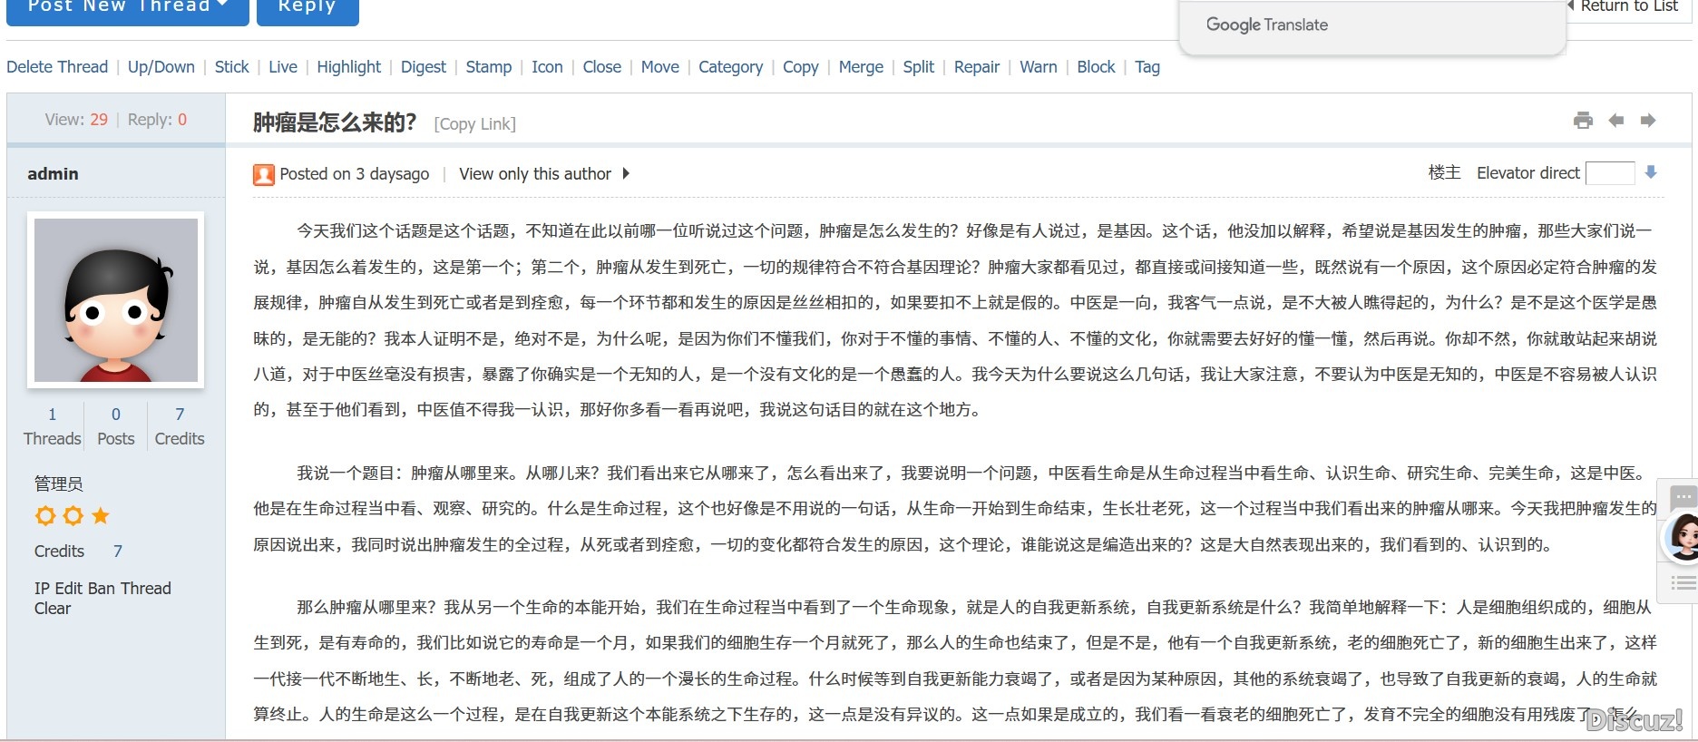The image size is (1698, 742).
Task: Print this thread via printer icon
Action: coord(1583,121)
